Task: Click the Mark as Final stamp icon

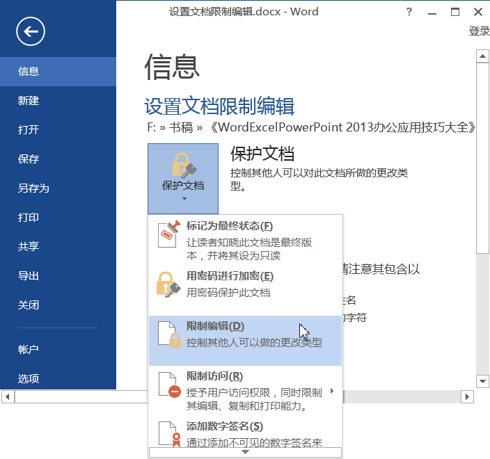Action: point(169,234)
